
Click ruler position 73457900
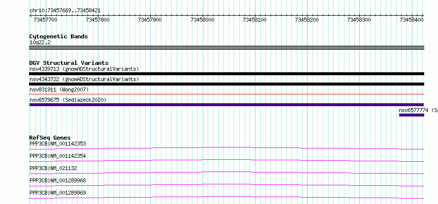click(x=150, y=20)
